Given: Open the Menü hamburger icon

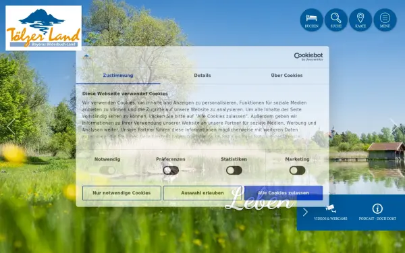Looking at the screenshot, I should coord(385,20).
